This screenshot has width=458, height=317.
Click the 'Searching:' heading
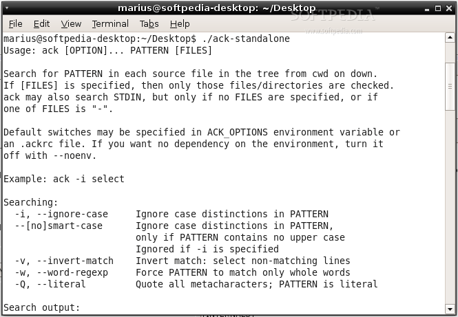(31, 202)
